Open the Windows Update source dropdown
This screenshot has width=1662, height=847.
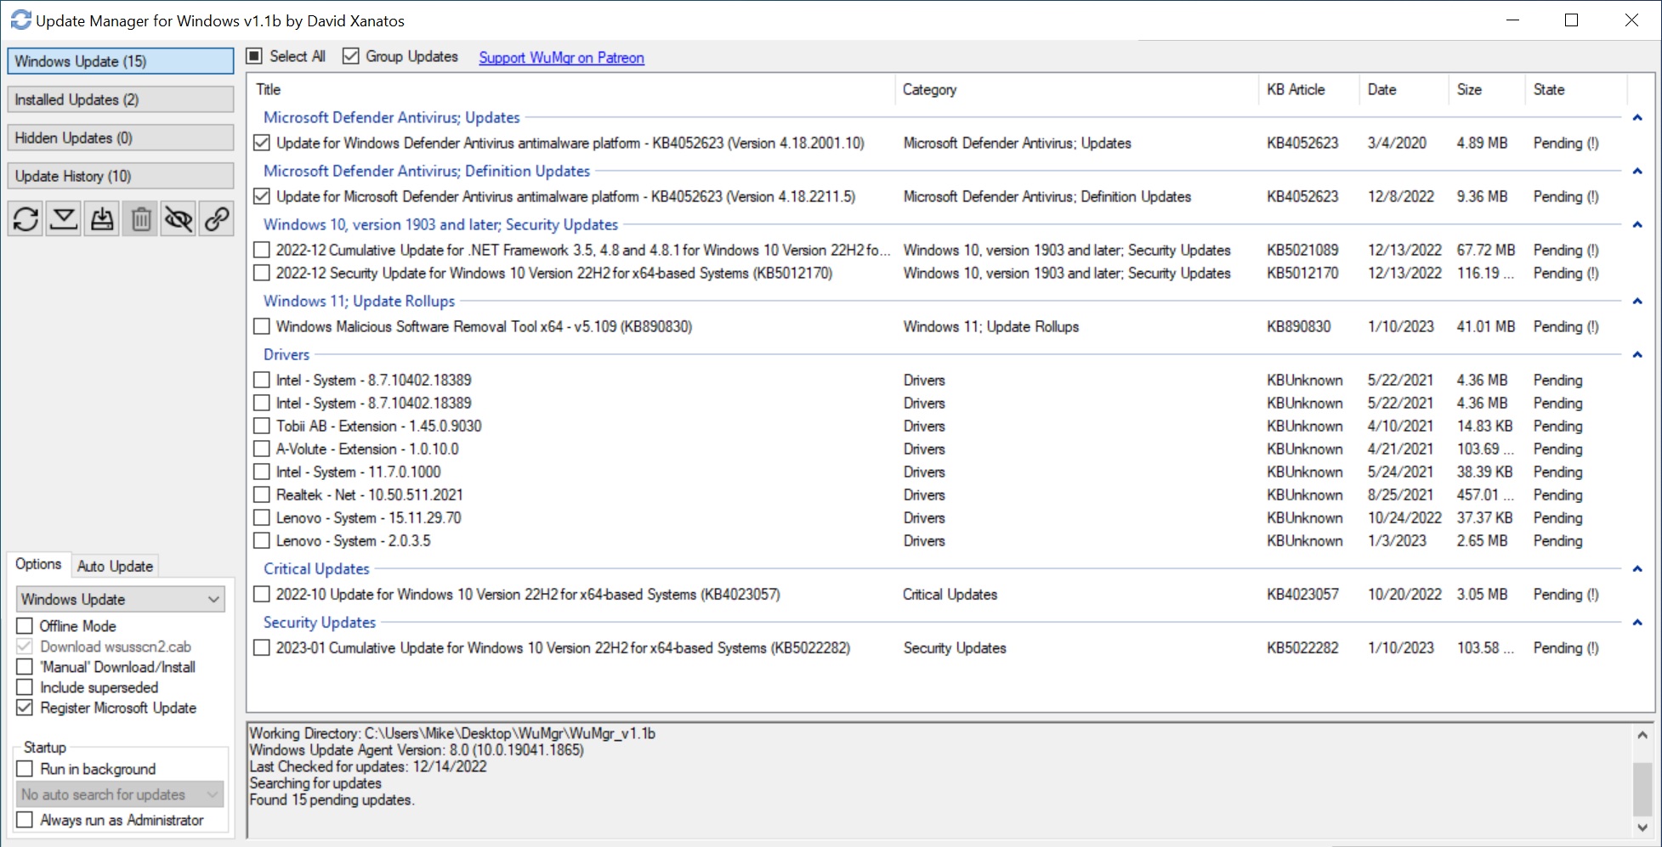pyautogui.click(x=120, y=599)
